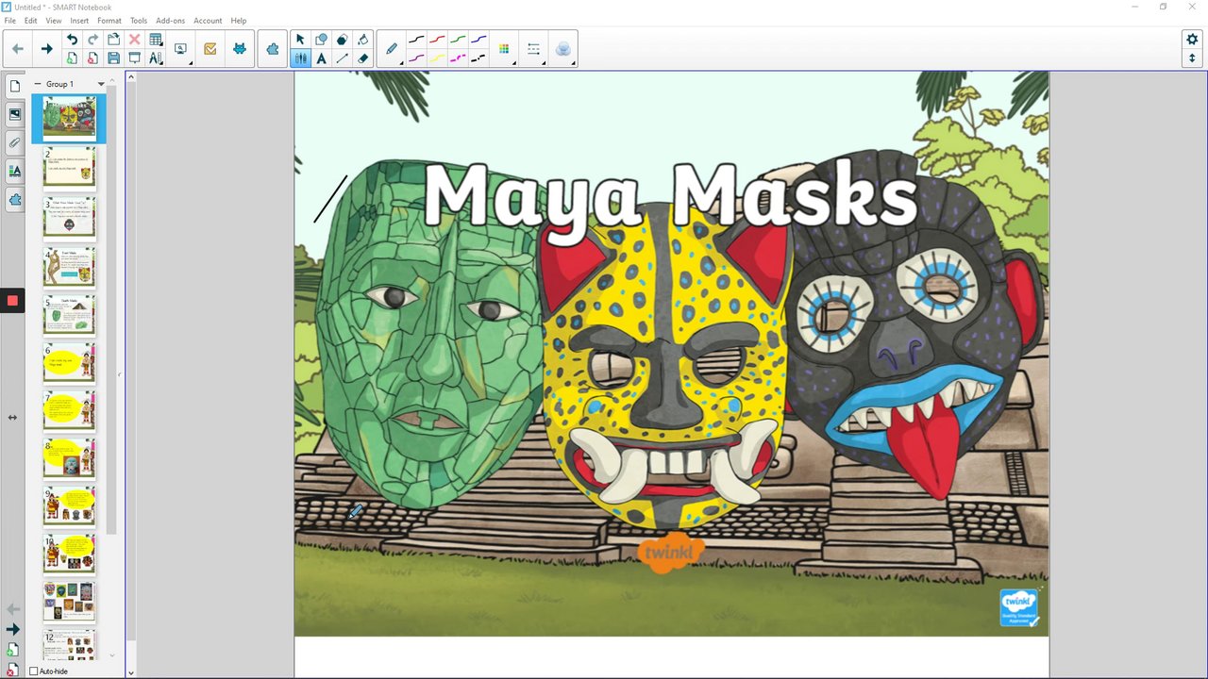Open the View menu
The image size is (1208, 679).
[54, 21]
